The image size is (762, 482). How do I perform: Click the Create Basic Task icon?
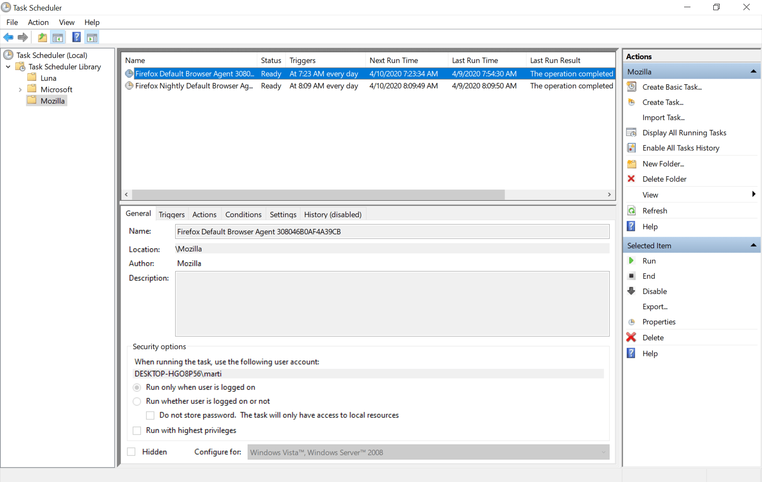point(631,87)
